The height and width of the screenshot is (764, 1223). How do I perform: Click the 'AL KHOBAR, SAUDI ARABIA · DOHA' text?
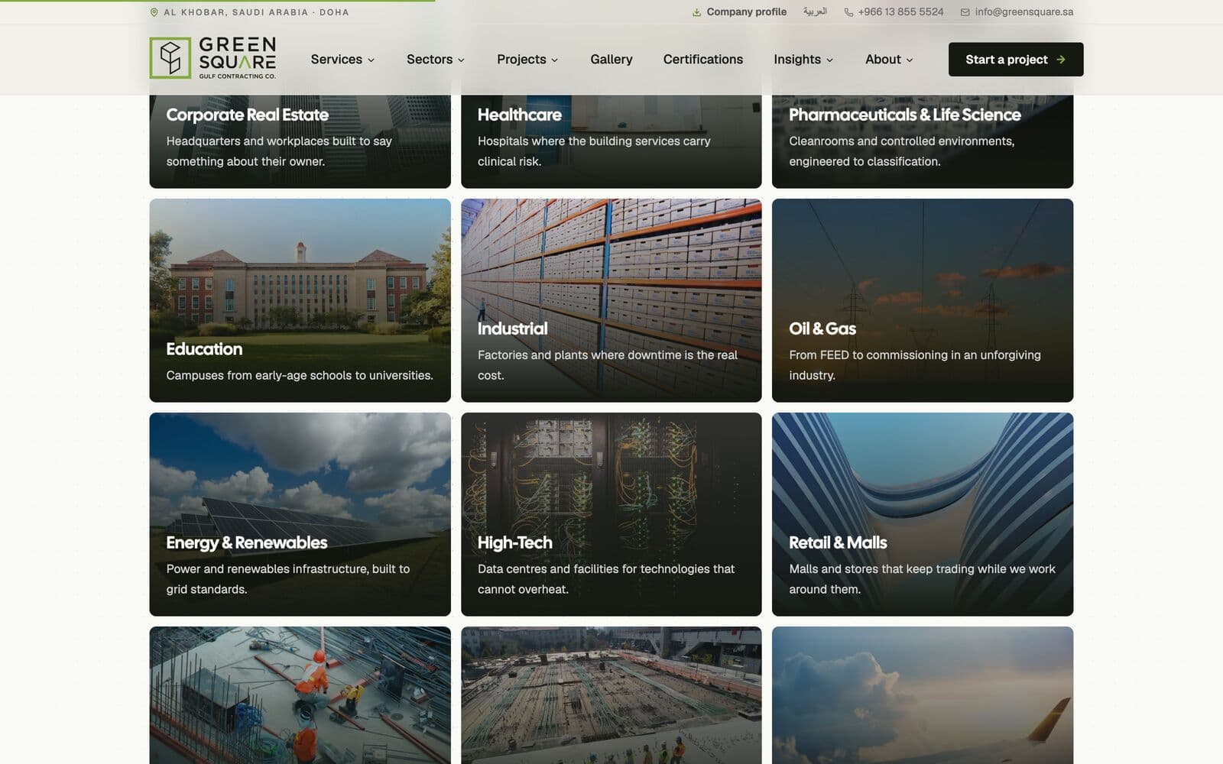[x=256, y=12]
